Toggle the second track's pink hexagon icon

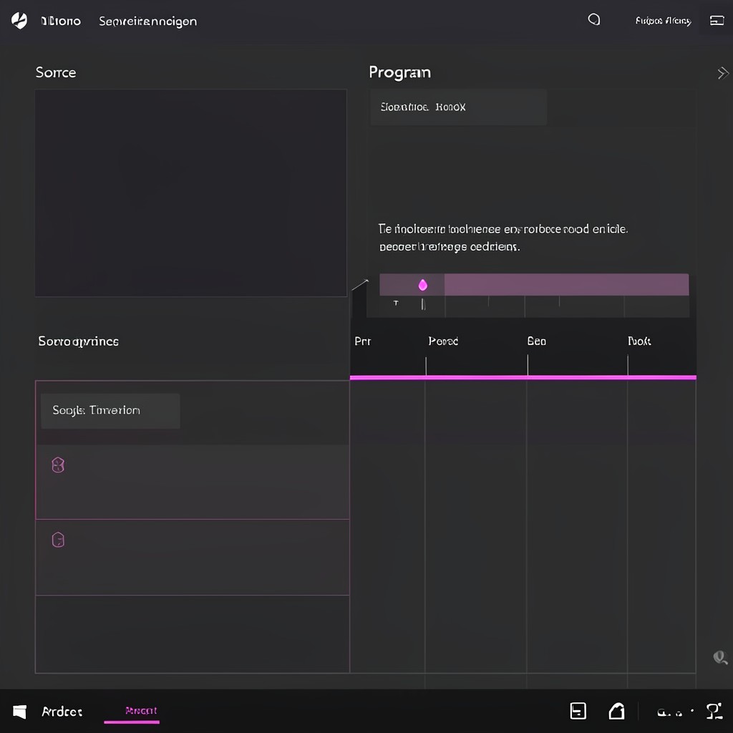click(58, 540)
